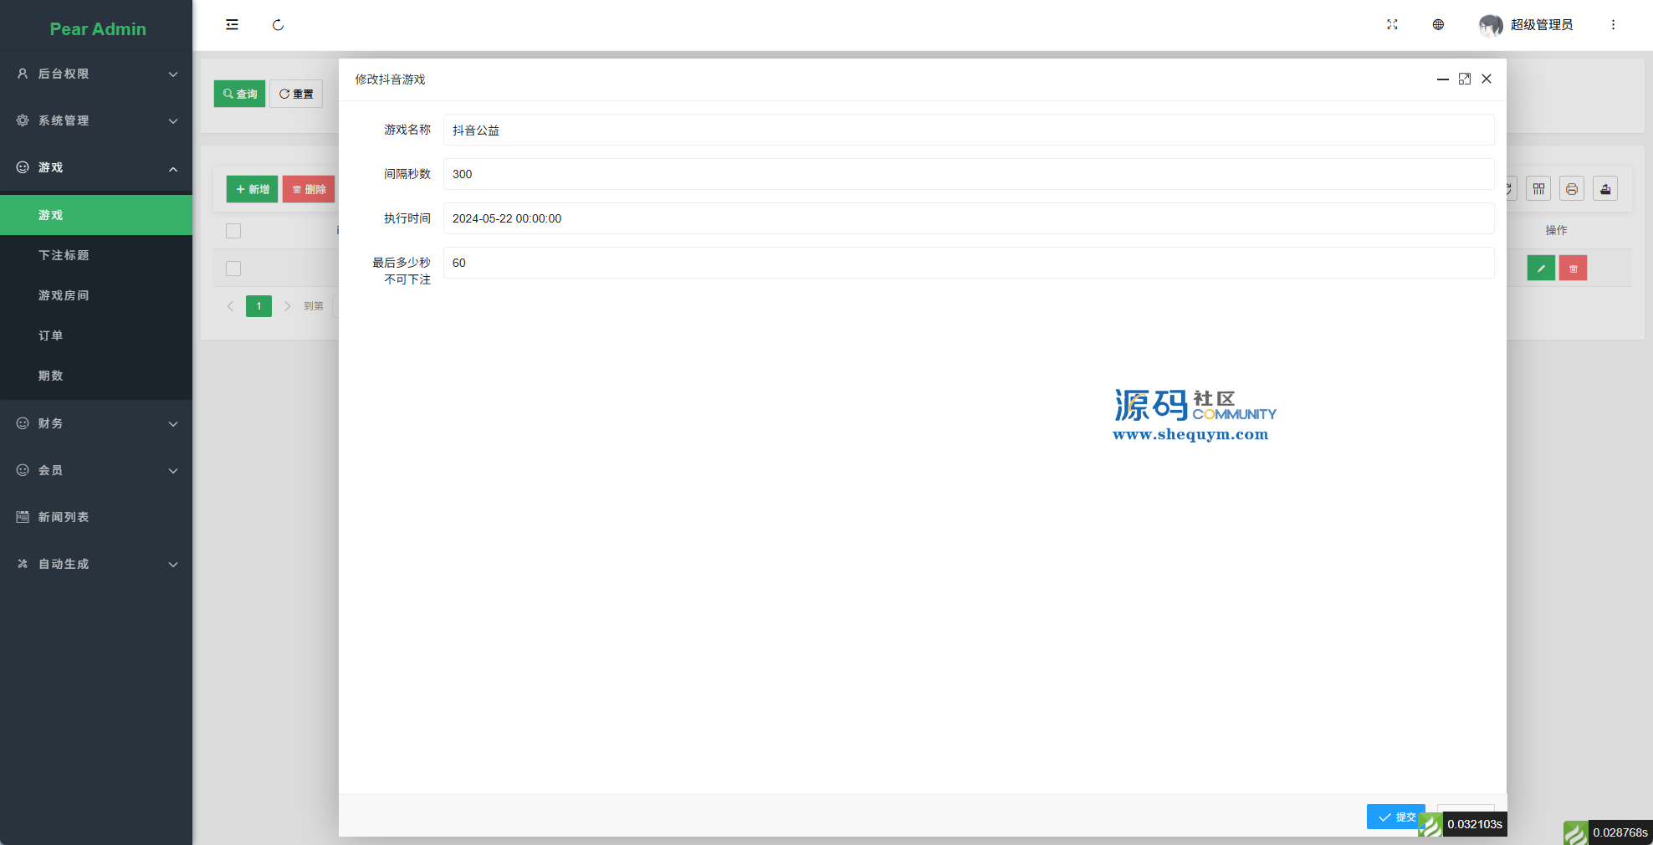1653x845 pixels.
Task: Expand the 后台权限 sidebar menu
Action: point(96,74)
